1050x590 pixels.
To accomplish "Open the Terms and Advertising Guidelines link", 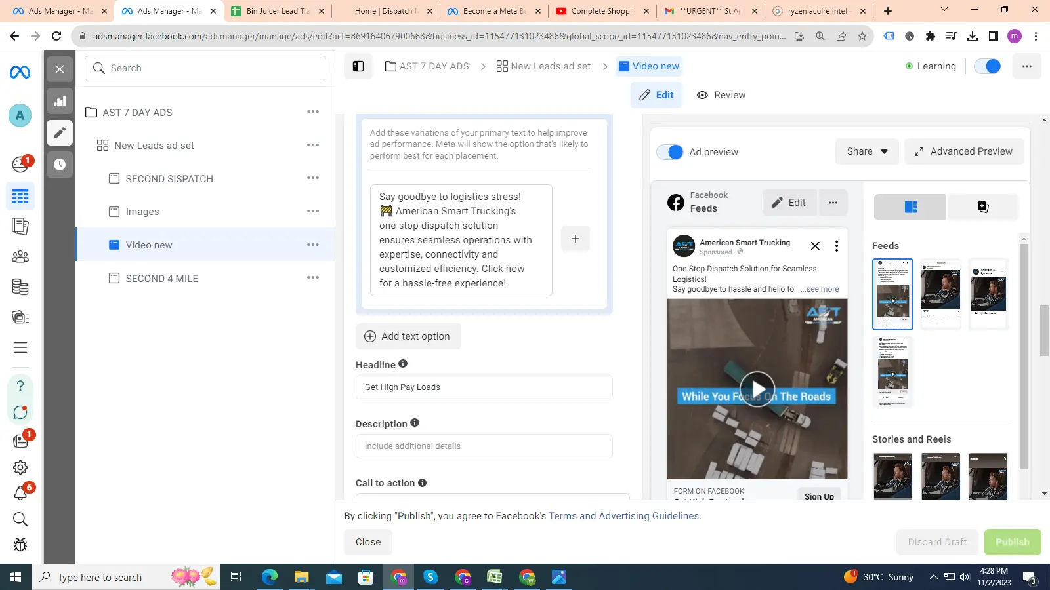I will [623, 516].
